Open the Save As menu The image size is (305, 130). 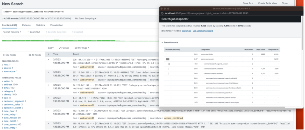[x=248, y=3]
